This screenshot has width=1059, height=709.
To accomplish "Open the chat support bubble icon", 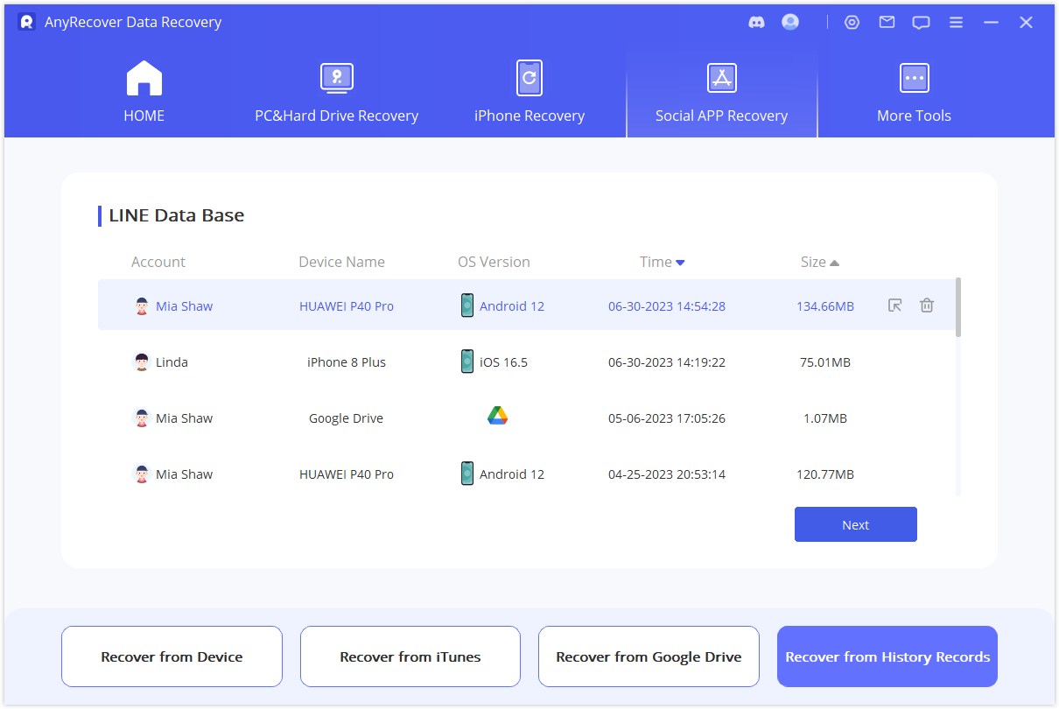I will click(x=921, y=22).
